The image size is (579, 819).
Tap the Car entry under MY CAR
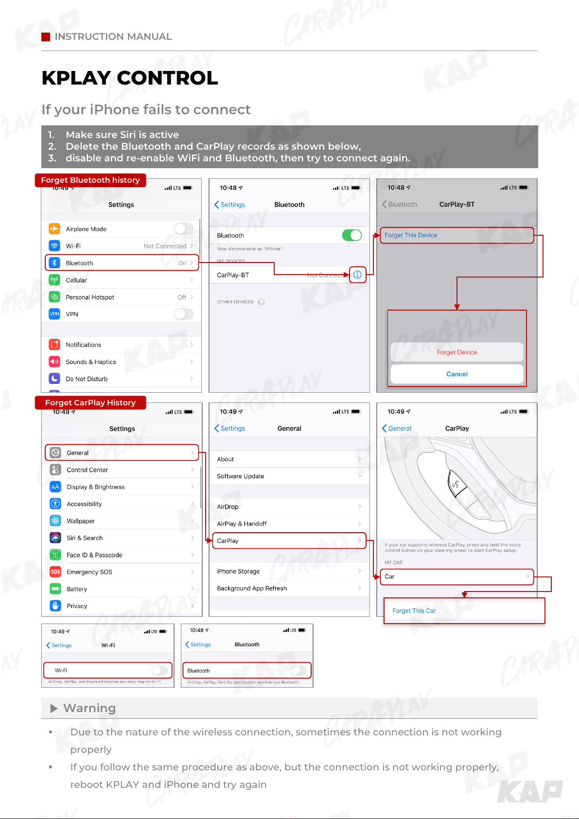[457, 576]
